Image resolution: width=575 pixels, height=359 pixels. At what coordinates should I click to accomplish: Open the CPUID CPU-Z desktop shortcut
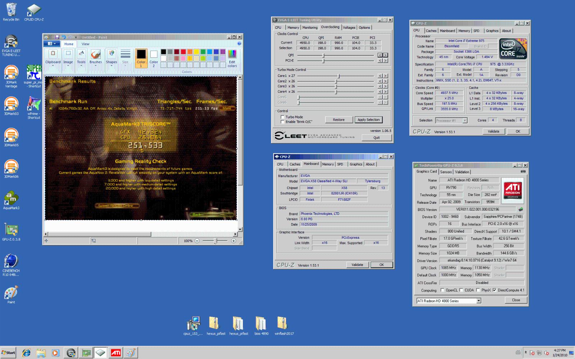34,12
